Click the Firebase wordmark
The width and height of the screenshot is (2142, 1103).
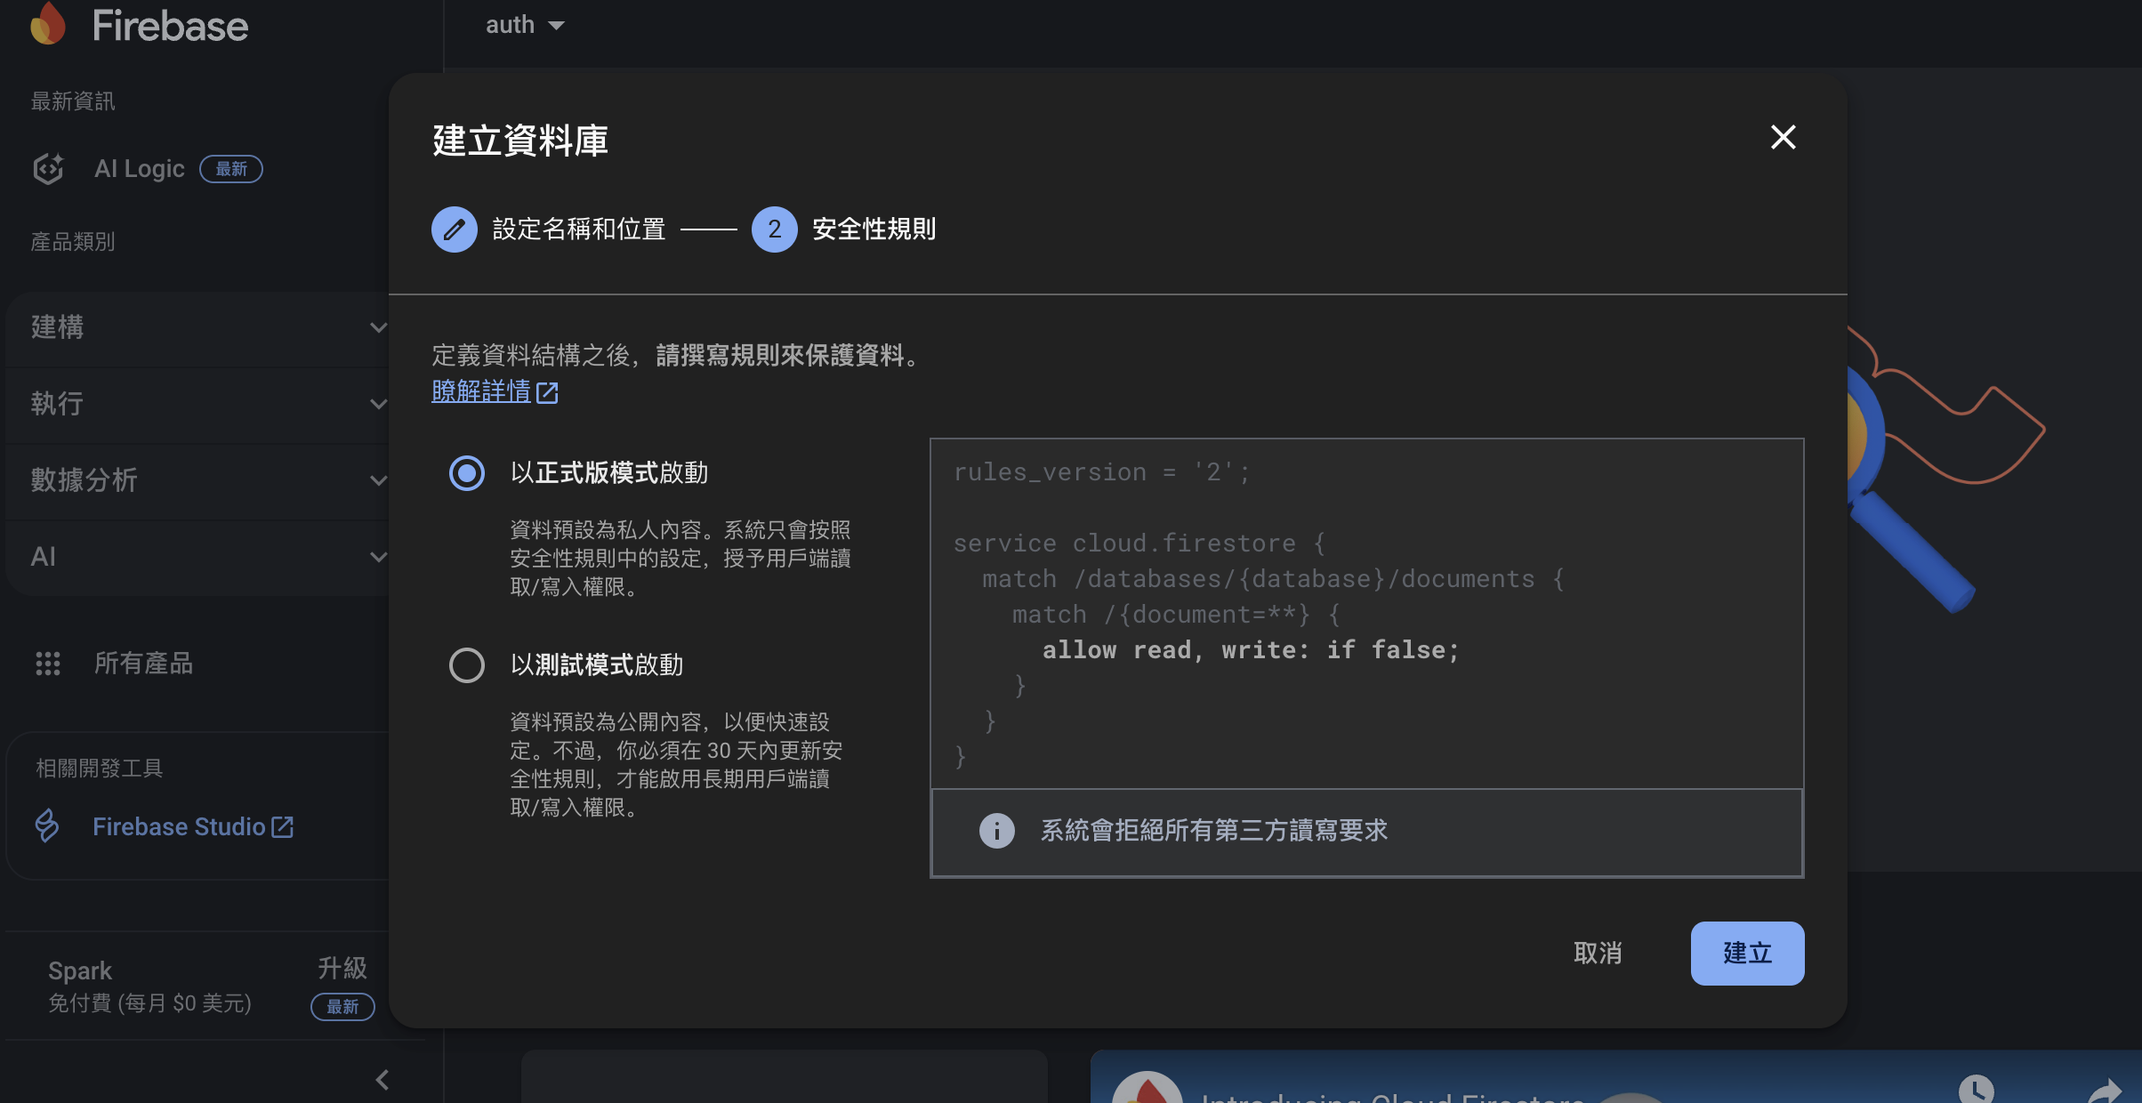[170, 25]
